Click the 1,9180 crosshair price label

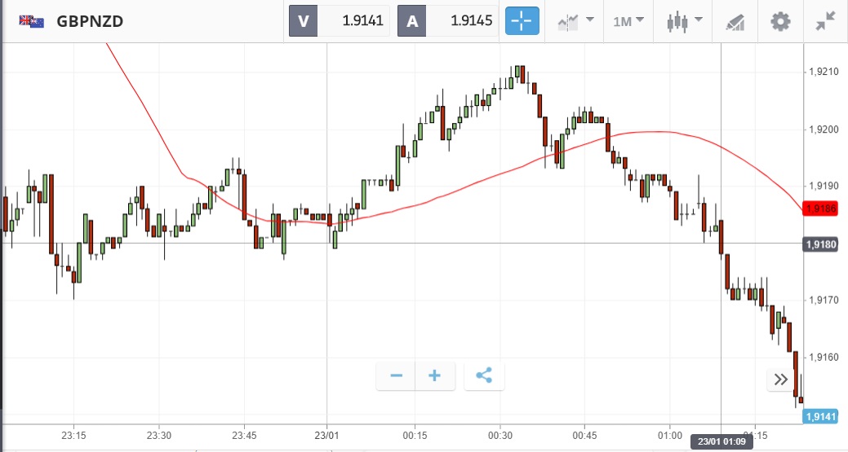(819, 244)
